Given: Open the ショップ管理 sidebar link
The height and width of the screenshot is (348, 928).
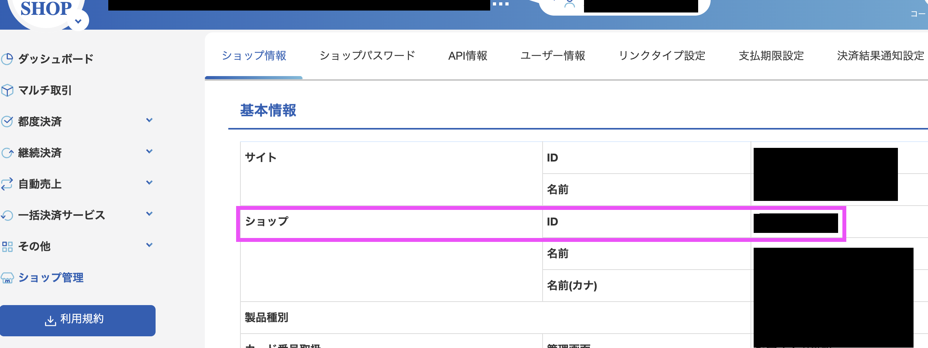Looking at the screenshot, I should point(51,277).
